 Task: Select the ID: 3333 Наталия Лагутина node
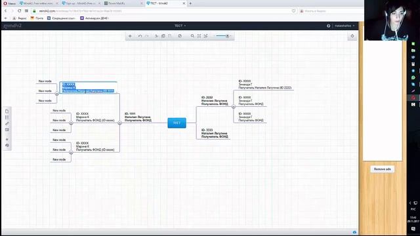(215, 133)
